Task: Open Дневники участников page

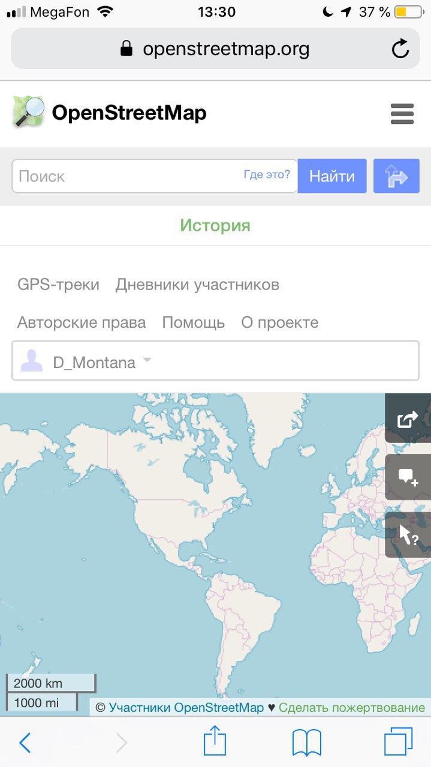Action: point(197,285)
